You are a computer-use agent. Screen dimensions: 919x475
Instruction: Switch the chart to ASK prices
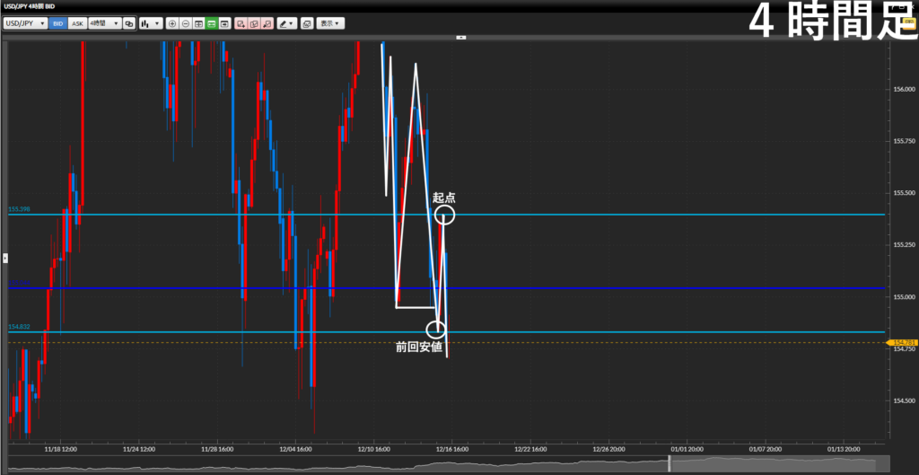(77, 22)
